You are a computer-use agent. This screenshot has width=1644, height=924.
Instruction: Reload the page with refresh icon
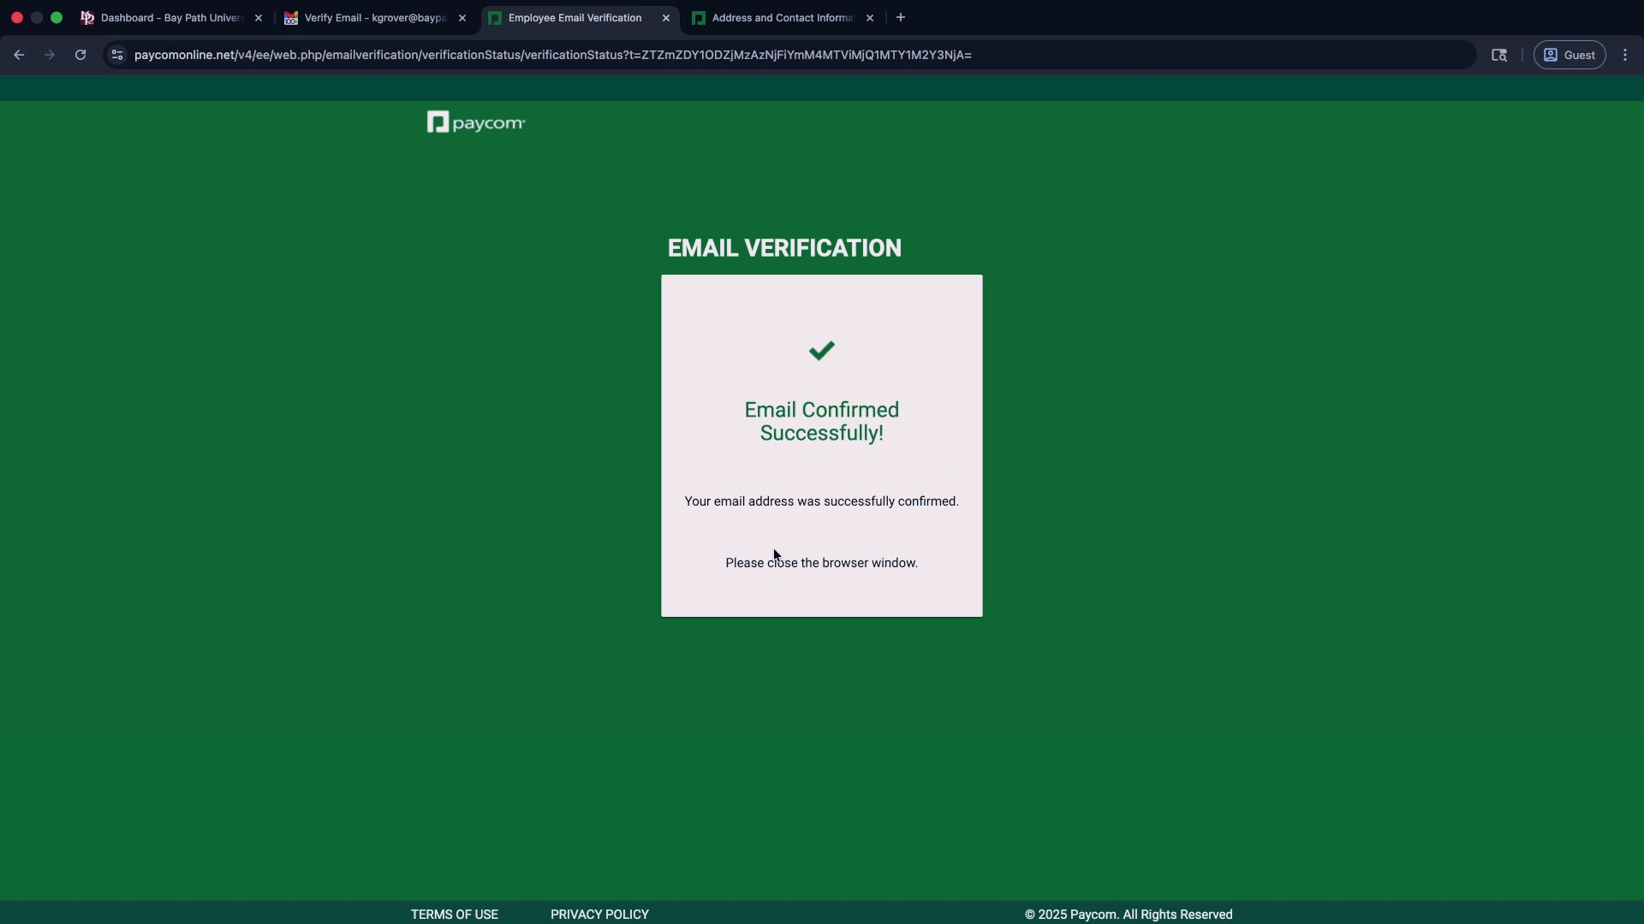coord(80,55)
